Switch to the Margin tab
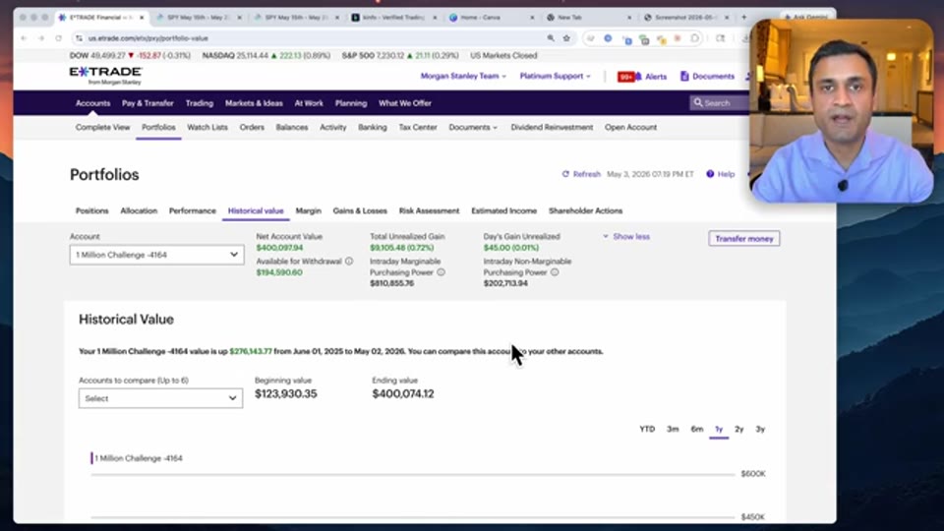Viewport: 944px width, 531px height. tap(308, 211)
